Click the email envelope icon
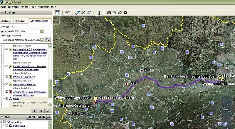Screen dimensions: 235x129 click(x=109, y=13)
